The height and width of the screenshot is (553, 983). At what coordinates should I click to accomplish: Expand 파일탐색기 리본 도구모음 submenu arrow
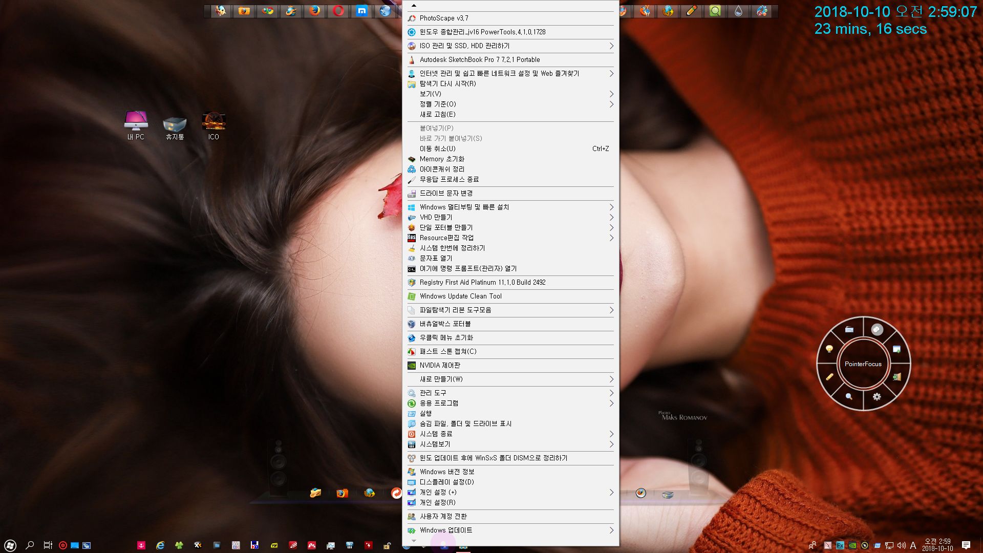pos(611,310)
